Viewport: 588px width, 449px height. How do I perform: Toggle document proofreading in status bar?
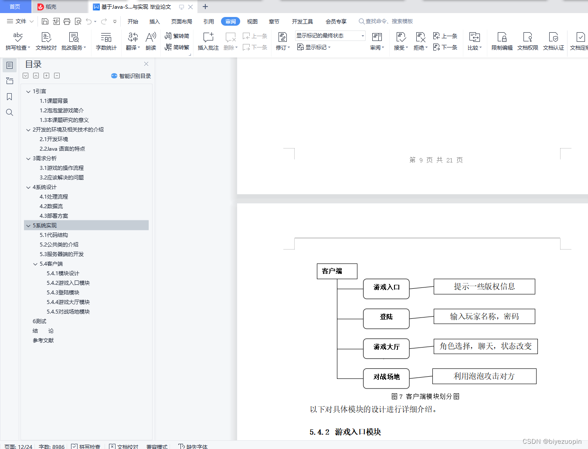[x=124, y=446]
